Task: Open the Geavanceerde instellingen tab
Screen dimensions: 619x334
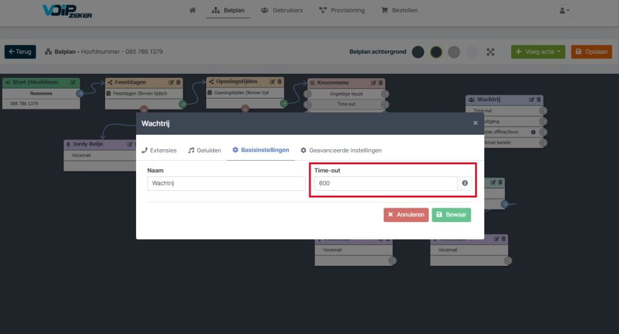Action: pos(341,150)
